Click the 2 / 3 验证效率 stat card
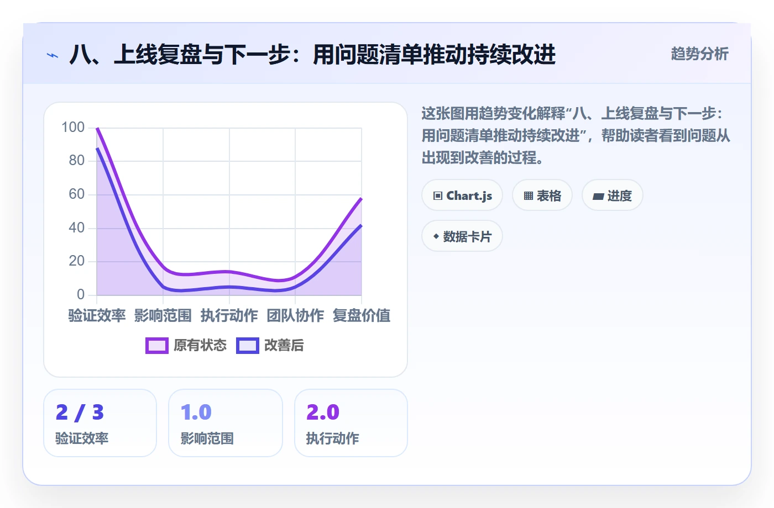 pyautogui.click(x=100, y=423)
